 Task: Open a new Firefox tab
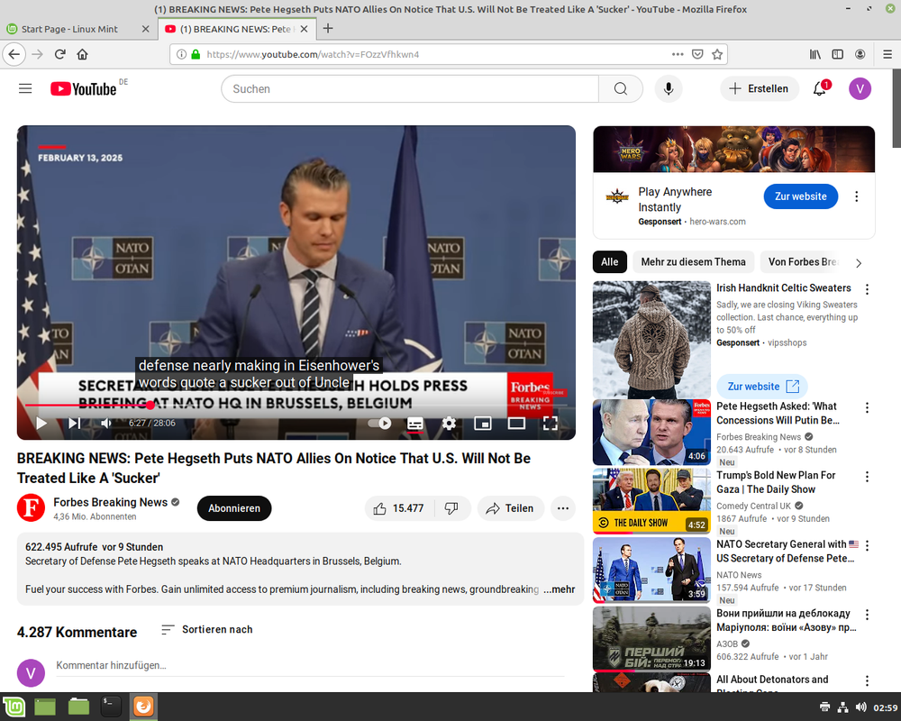tap(328, 28)
